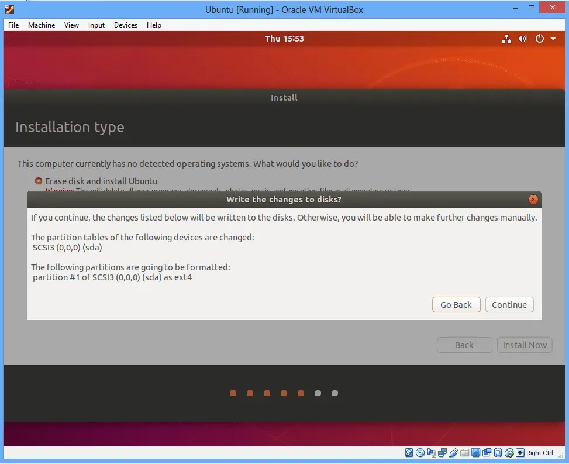Open the File menu
The image size is (569, 464).
(13, 25)
